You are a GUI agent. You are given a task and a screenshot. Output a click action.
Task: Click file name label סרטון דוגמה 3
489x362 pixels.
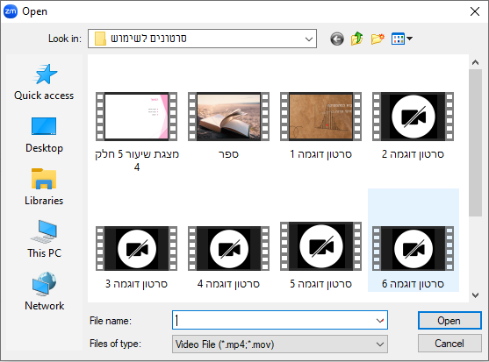point(136,284)
